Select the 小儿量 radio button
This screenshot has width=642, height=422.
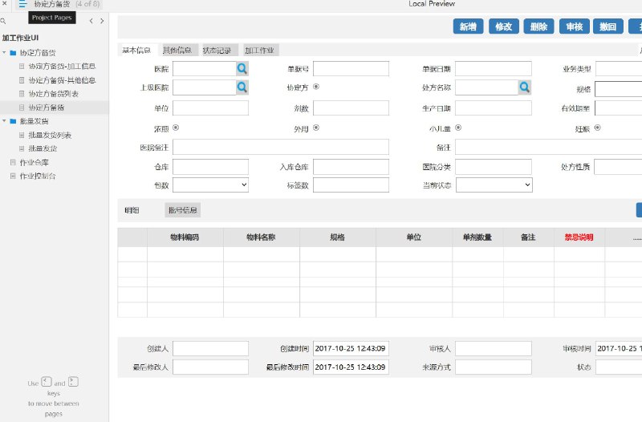click(x=458, y=128)
